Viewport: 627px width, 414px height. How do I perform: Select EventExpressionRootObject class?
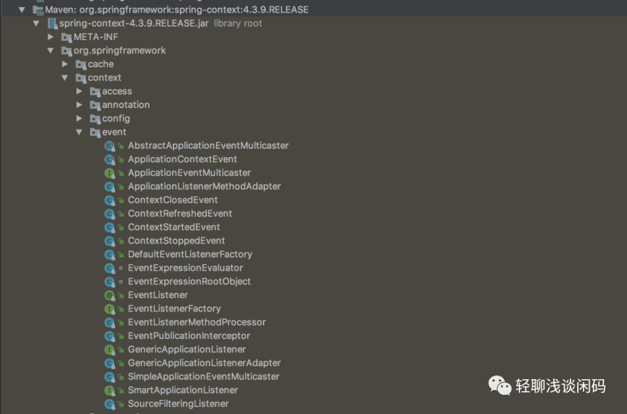189,282
